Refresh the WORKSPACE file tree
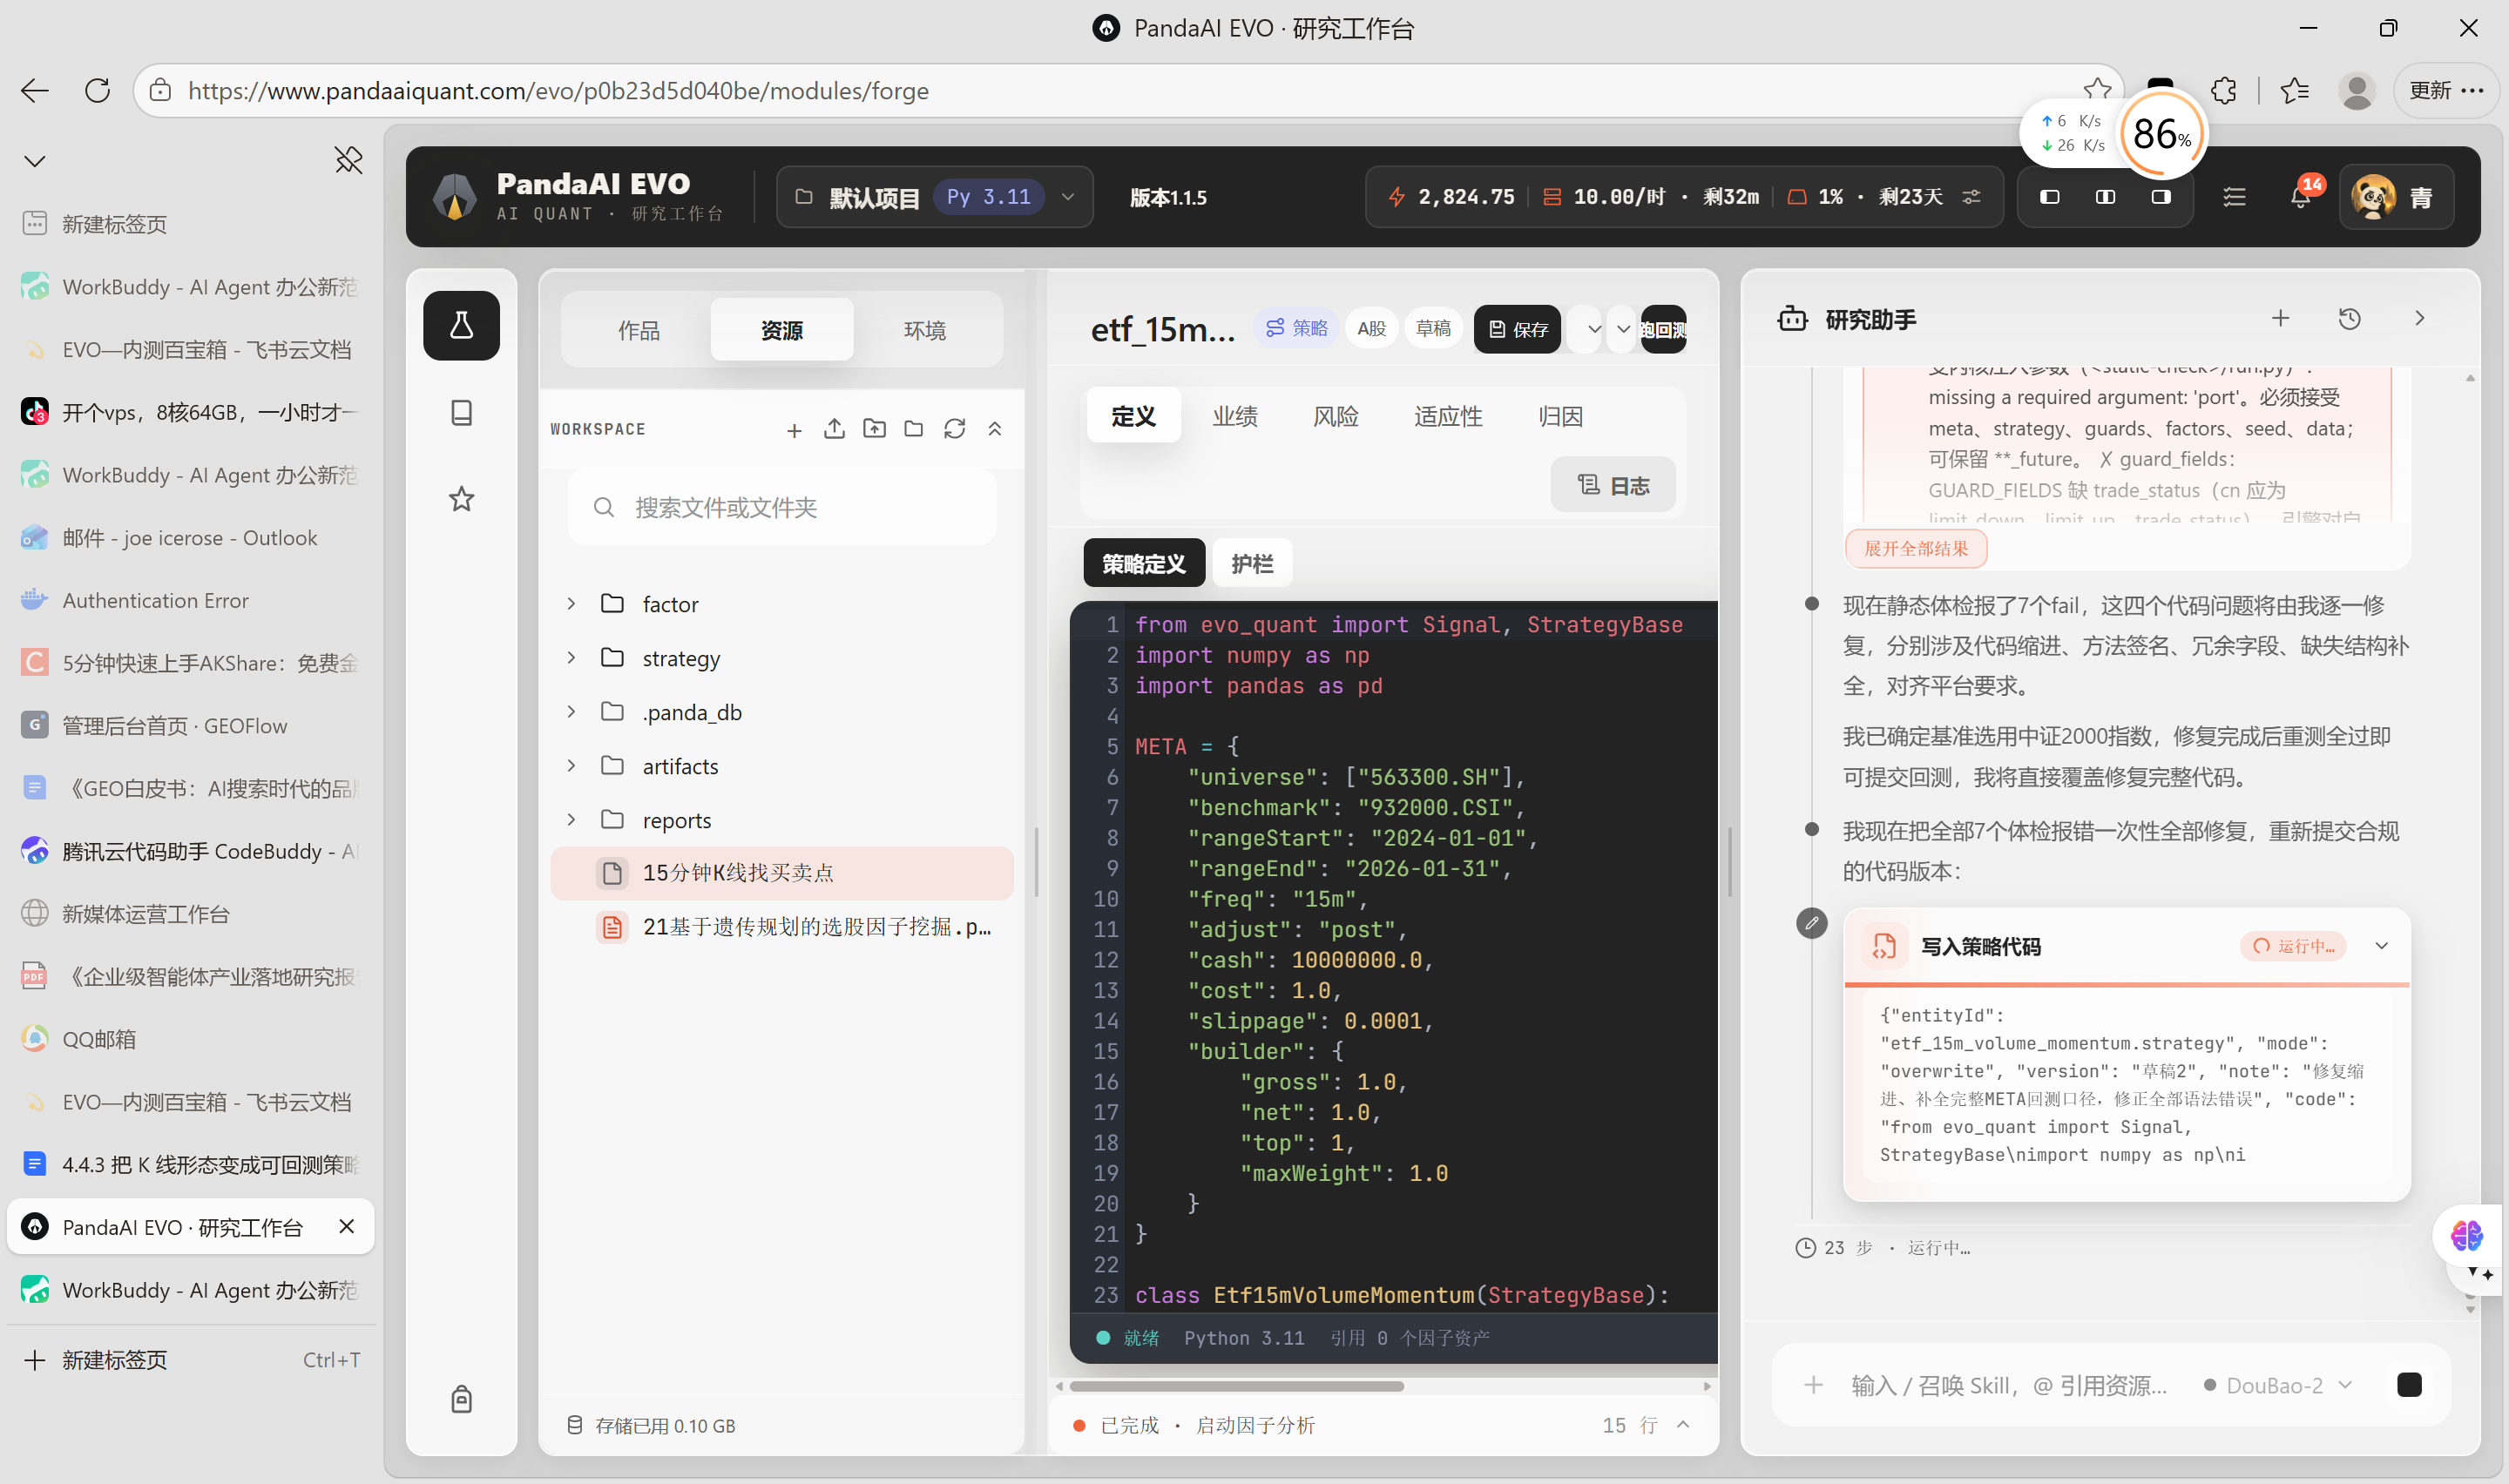 954,429
